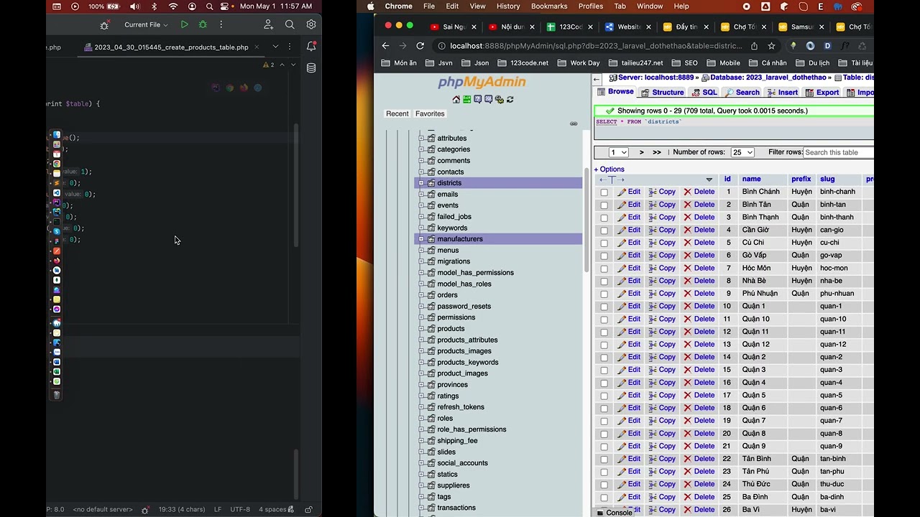The height and width of the screenshot is (517, 920).
Task: Open Chrome Bookmarks menu
Action: (549, 6)
